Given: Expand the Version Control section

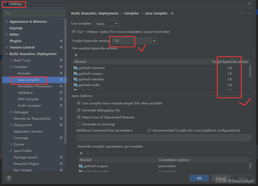Looking at the screenshot, I should (7, 47).
